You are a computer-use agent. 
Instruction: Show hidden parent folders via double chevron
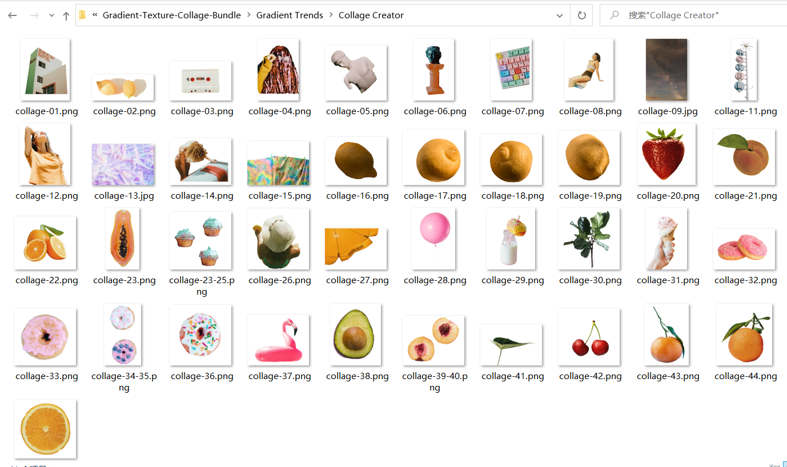click(x=95, y=15)
